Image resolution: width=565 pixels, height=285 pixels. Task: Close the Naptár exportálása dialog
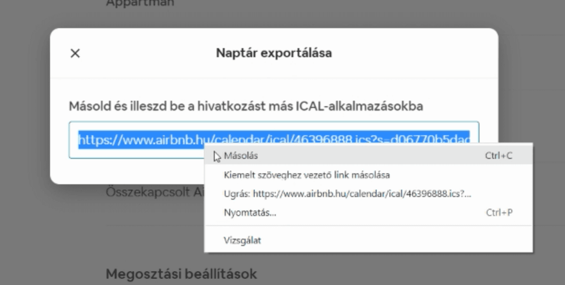75,53
